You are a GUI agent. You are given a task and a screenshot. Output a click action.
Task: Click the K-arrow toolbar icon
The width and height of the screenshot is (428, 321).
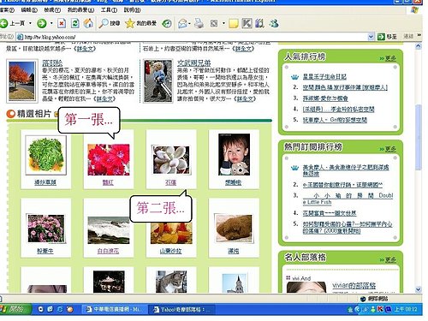pos(247,23)
